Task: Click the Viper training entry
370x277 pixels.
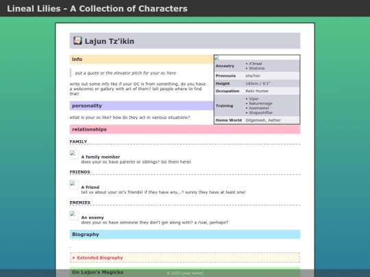Action: click(254, 99)
